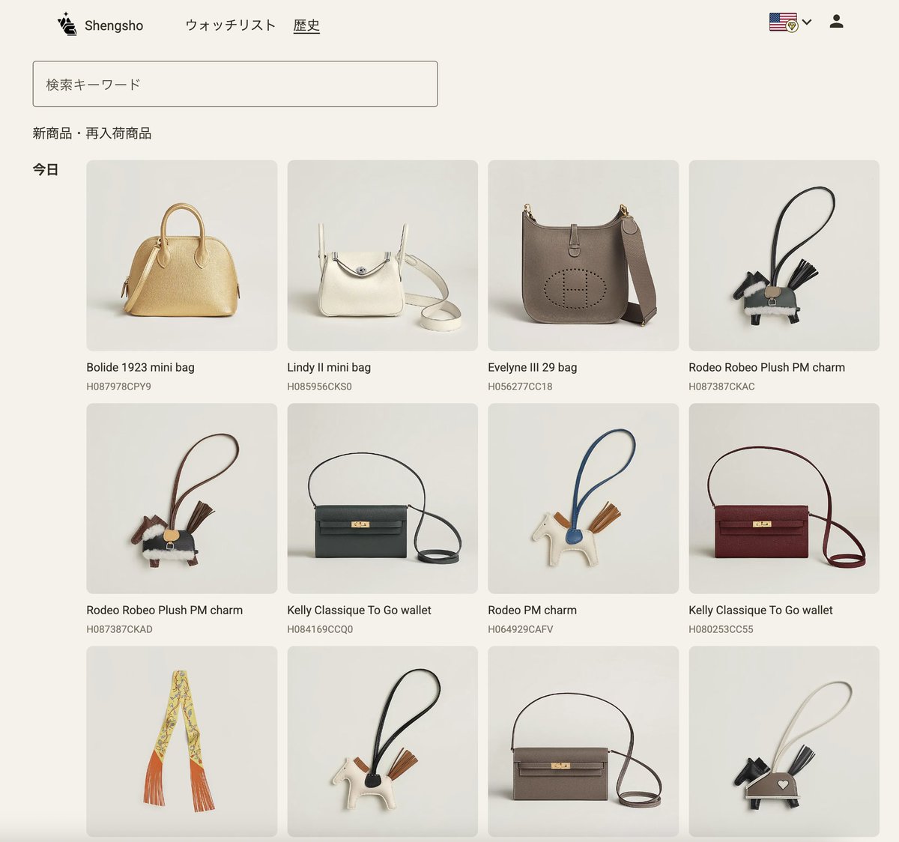Open the Rodeo Robeo Plush charm image H087387CKAC
Screen dimensions: 899x842
pyautogui.click(x=784, y=255)
